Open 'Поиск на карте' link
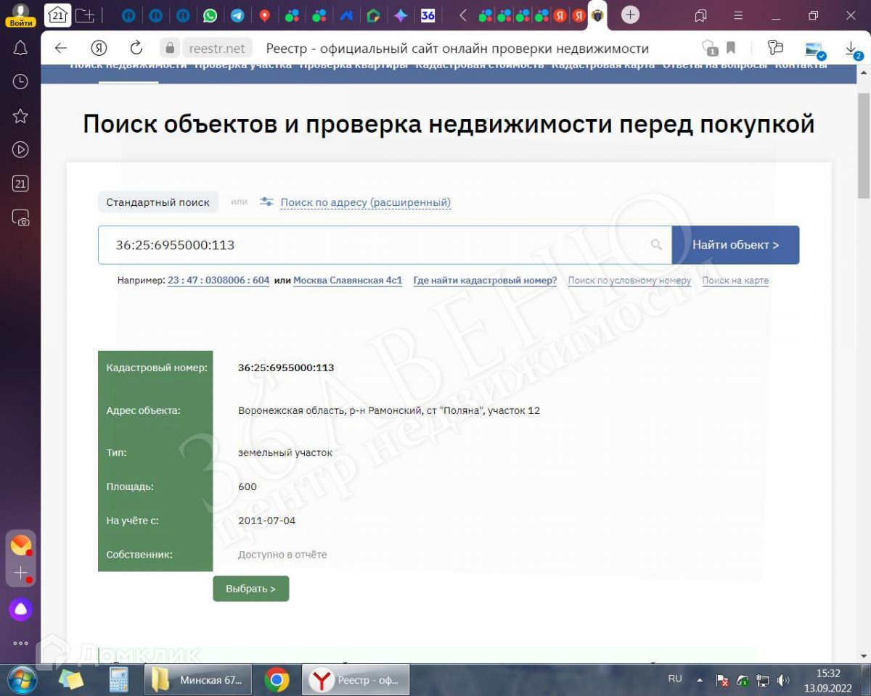Image resolution: width=871 pixels, height=696 pixels. pos(735,281)
